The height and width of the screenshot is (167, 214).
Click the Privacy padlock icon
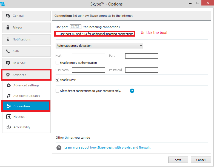click(8, 28)
